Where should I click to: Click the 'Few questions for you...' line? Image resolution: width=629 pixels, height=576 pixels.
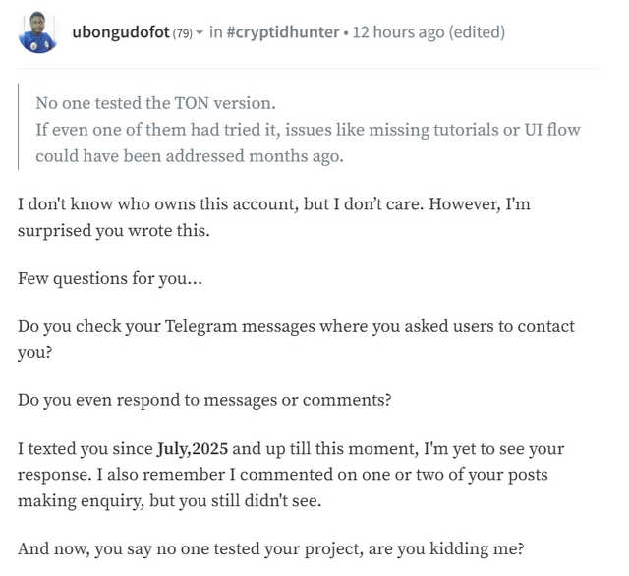coord(110,278)
